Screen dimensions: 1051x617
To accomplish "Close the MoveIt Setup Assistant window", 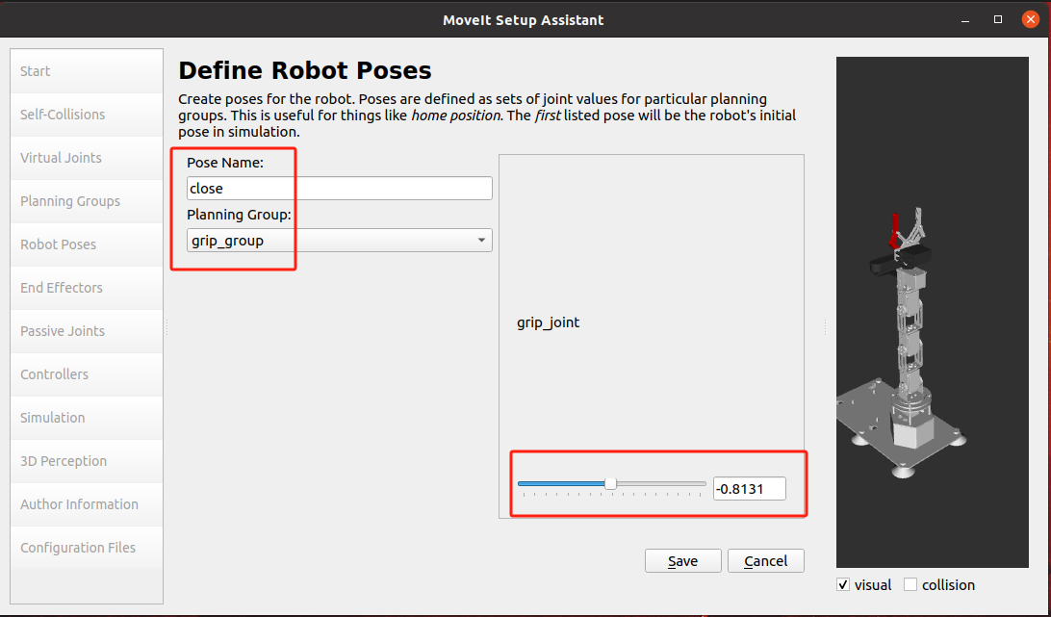I will tap(1031, 19).
